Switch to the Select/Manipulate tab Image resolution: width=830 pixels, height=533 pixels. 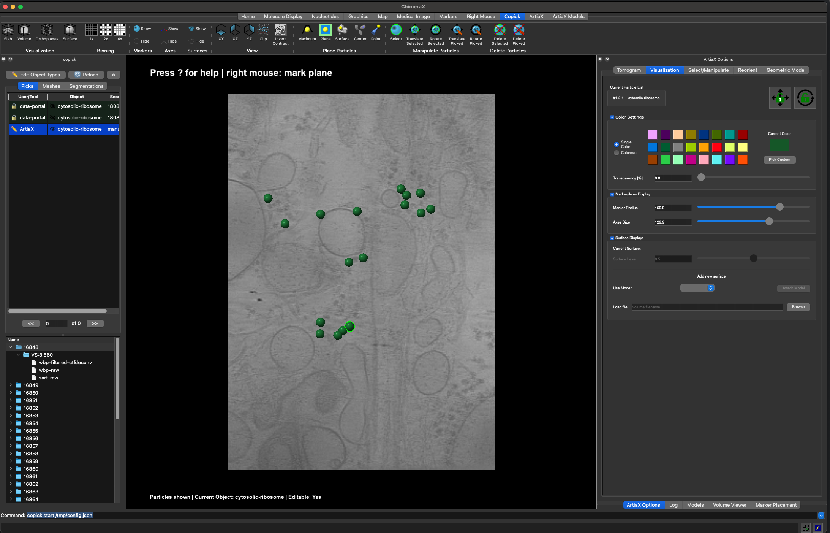tap(708, 70)
